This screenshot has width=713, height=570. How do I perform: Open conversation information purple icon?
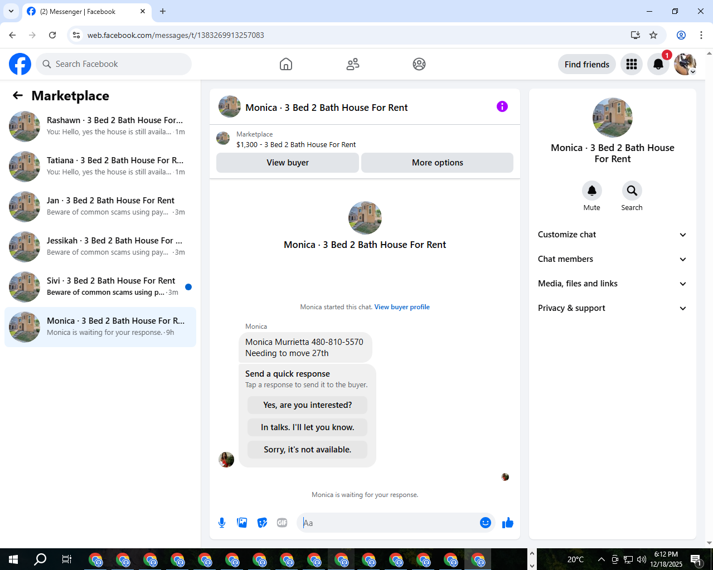[x=502, y=106]
